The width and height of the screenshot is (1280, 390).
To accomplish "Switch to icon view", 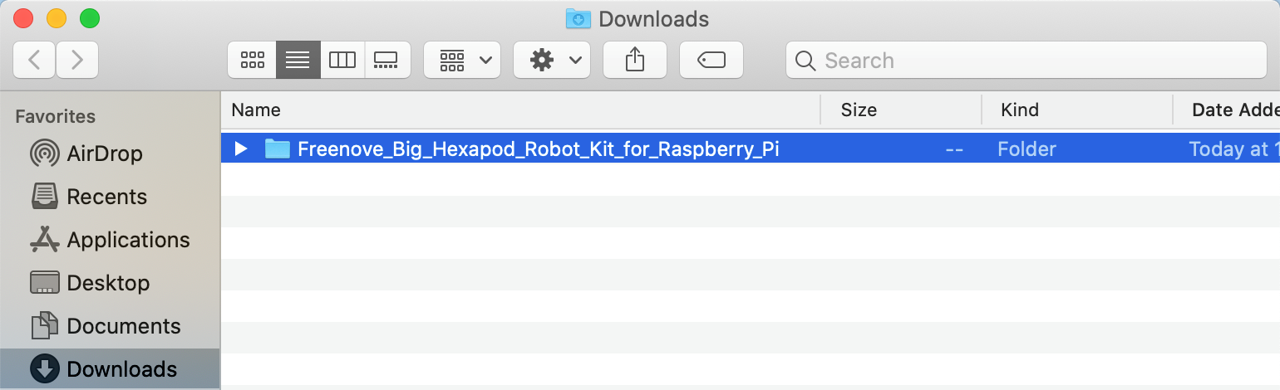I will (x=252, y=60).
